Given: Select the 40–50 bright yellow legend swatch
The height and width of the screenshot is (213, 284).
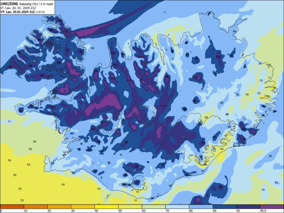Looking at the screenshot, I should 106,207.
